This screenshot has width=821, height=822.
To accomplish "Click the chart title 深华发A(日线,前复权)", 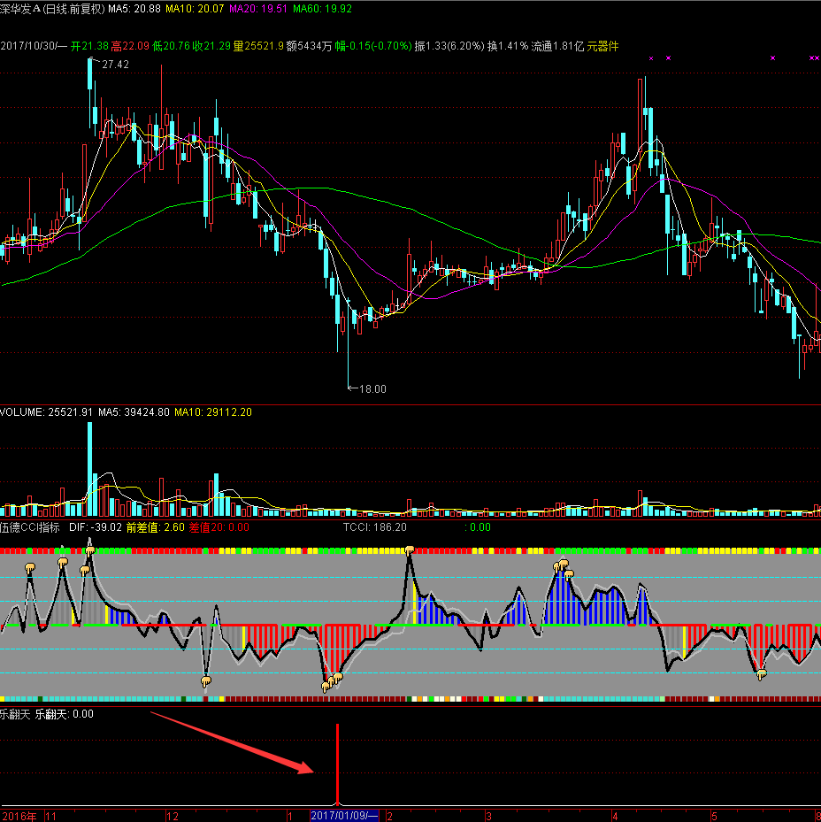I will coord(52,9).
